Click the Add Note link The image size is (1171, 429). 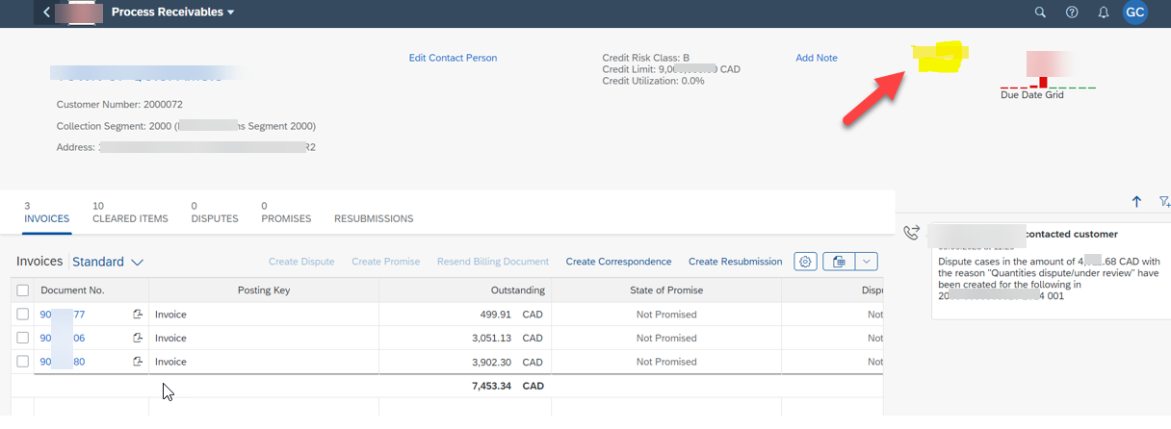[x=817, y=58]
